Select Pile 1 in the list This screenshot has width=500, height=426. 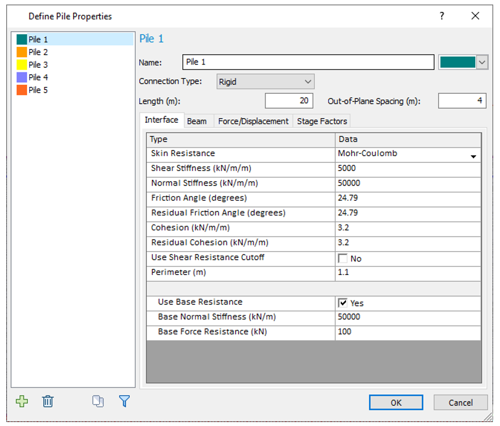[75, 39]
